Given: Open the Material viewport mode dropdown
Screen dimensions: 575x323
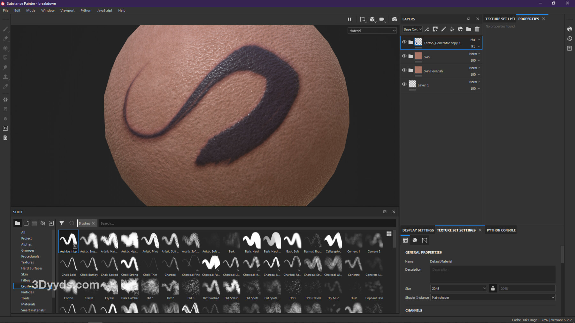Looking at the screenshot, I should coord(372,31).
